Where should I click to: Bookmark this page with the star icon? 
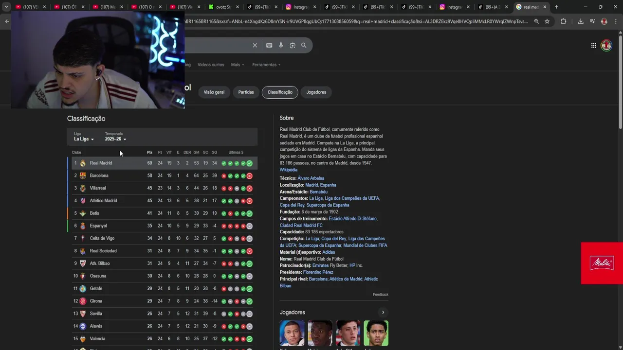click(547, 21)
